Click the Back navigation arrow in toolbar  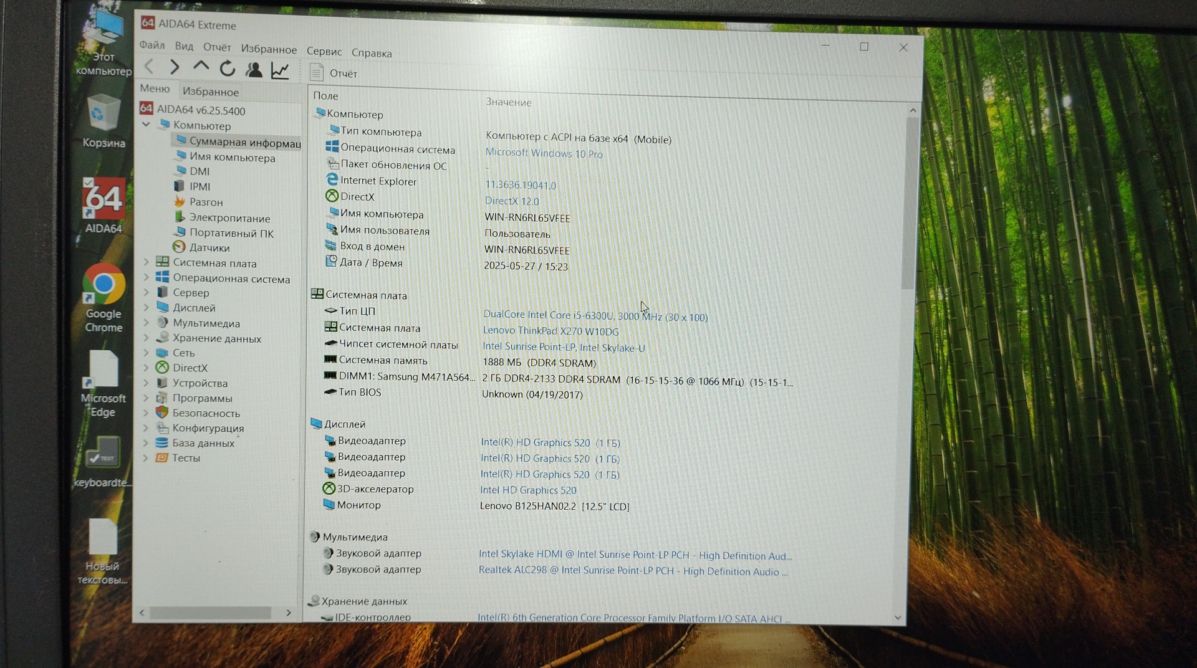point(150,67)
